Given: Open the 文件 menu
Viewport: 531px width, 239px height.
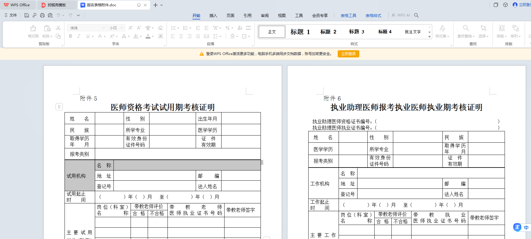Looking at the screenshot, I should pyautogui.click(x=11, y=15).
